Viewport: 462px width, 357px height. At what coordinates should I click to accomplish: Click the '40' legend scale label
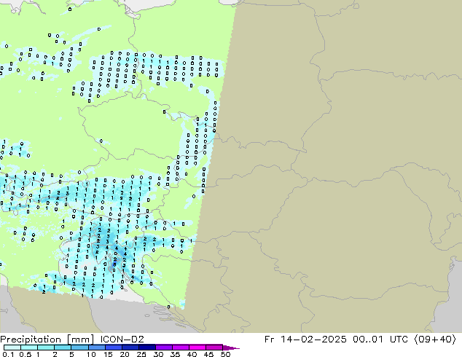coord(192,354)
